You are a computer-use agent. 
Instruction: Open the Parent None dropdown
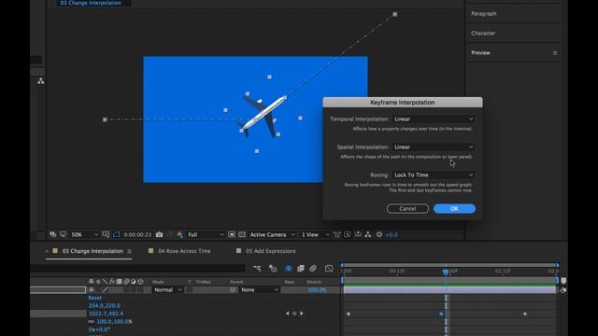tap(260, 290)
